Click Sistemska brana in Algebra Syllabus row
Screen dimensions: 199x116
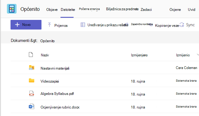click(186, 94)
